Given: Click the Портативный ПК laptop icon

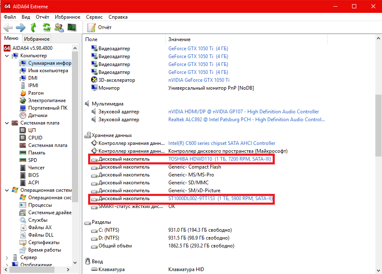Looking at the screenshot, I should pyautogui.click(x=23, y=108).
